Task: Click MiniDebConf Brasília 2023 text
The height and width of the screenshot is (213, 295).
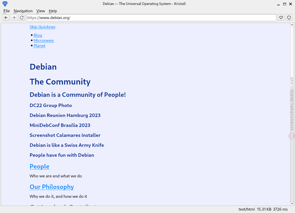Action: (60, 125)
